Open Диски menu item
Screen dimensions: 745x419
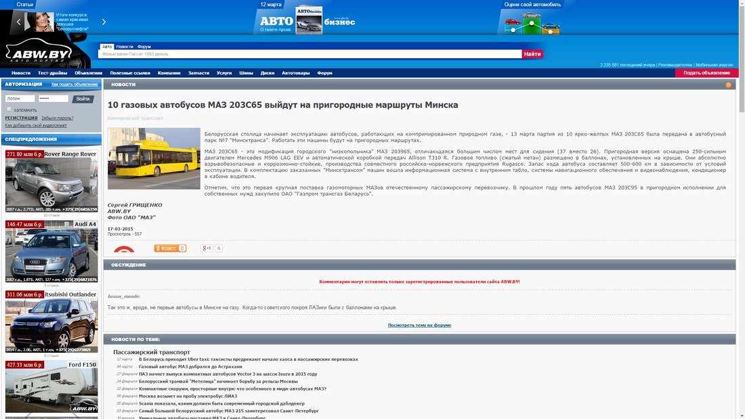(x=268, y=72)
